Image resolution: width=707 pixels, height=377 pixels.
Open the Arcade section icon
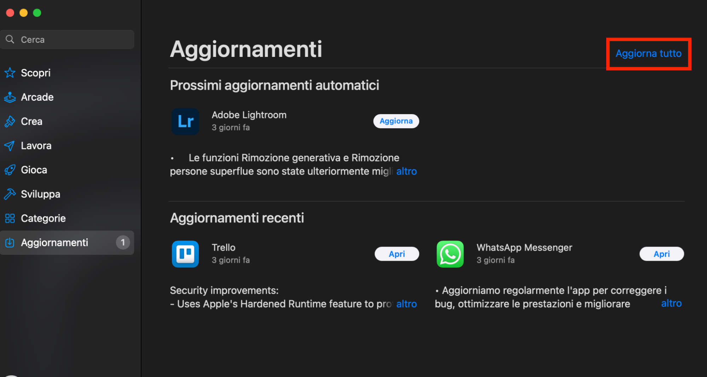[x=10, y=97]
